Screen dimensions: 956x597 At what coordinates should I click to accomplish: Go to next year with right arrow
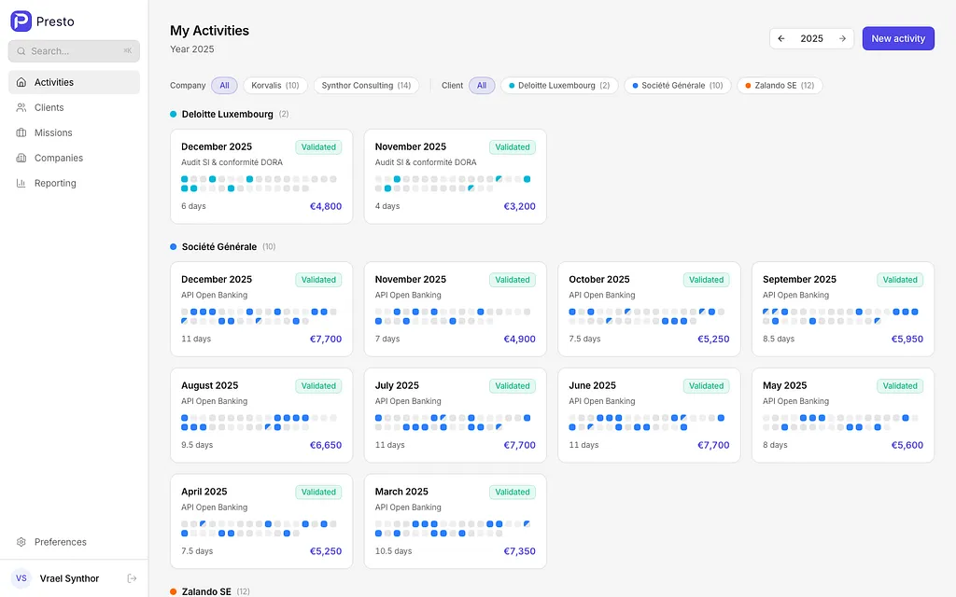pos(842,38)
